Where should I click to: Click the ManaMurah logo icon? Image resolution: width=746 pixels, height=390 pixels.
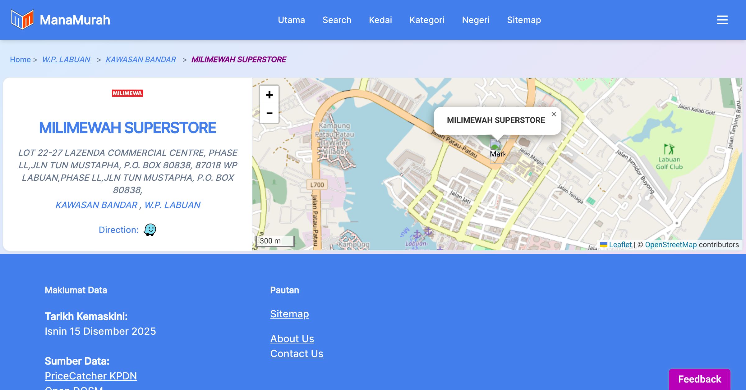point(22,20)
